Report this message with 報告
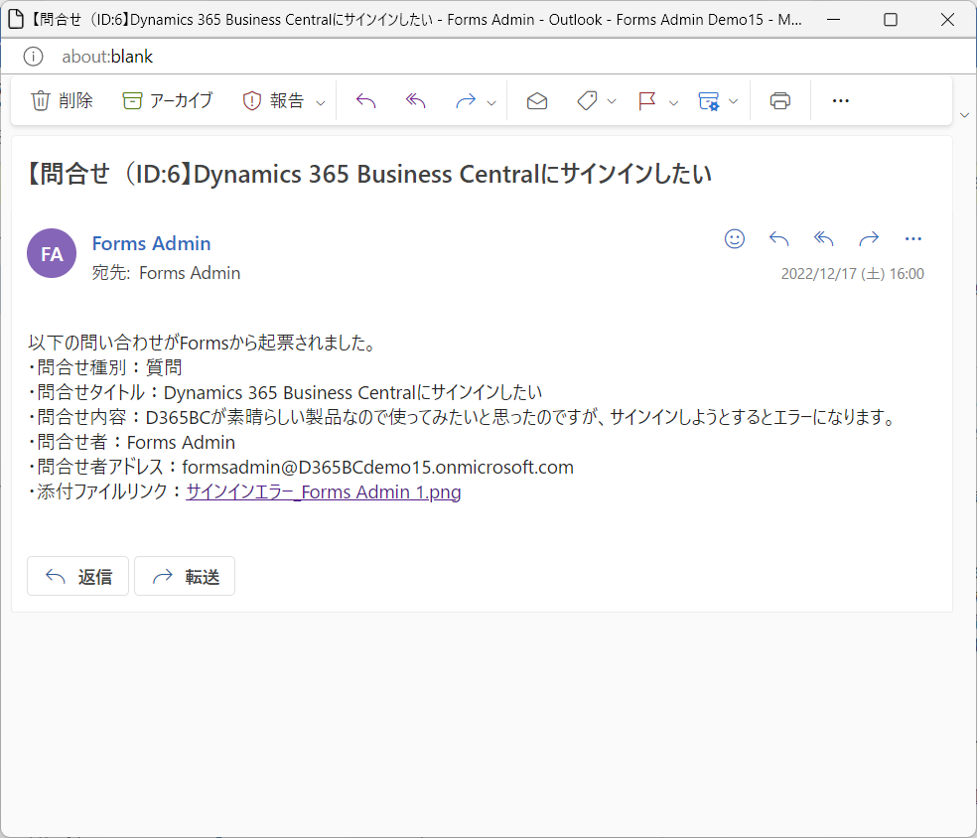The image size is (977, 838). 273,101
